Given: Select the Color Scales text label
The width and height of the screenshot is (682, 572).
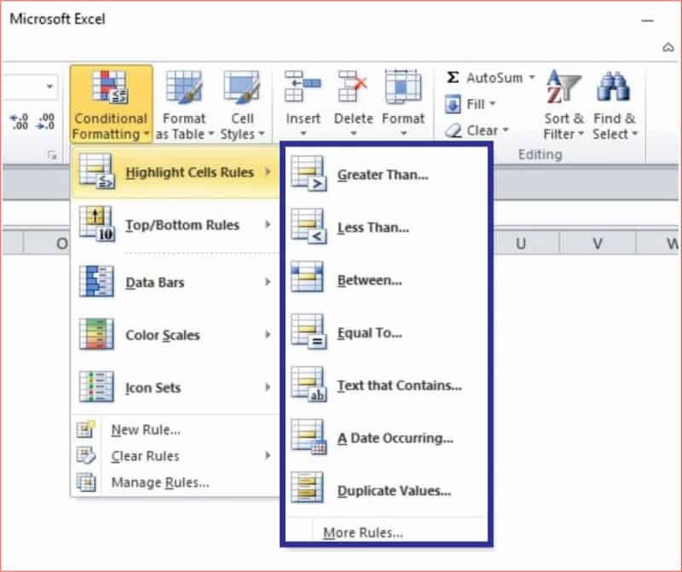Looking at the screenshot, I should [x=163, y=335].
